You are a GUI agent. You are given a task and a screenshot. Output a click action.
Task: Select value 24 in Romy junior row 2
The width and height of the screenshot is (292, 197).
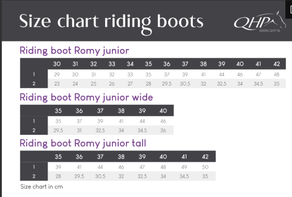coord(75,84)
